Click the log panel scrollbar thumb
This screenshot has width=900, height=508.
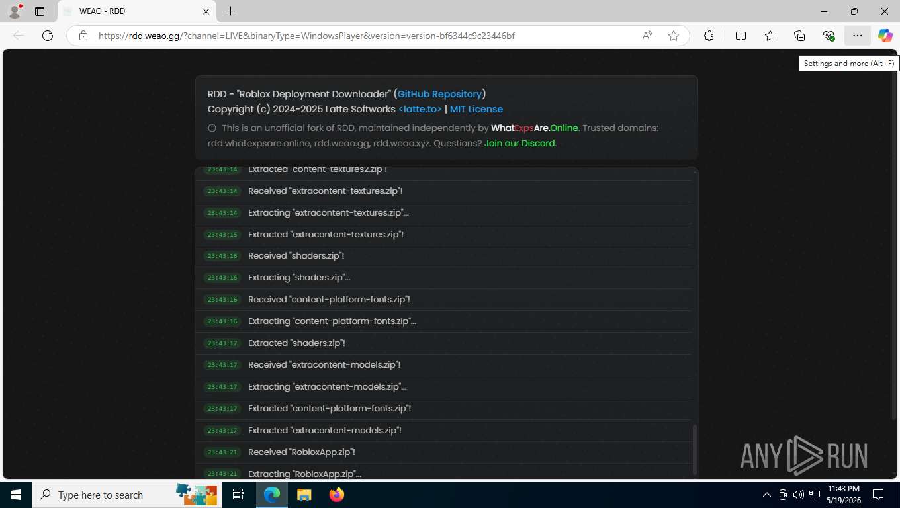pyautogui.click(x=694, y=450)
